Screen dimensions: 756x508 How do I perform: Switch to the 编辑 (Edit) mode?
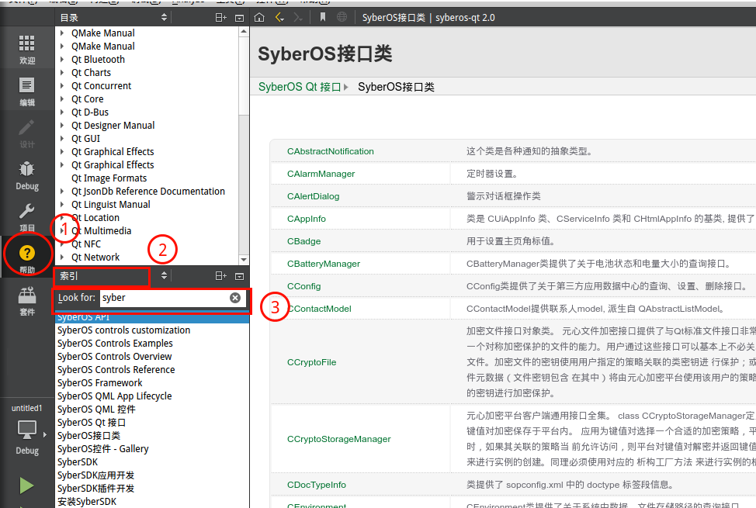coord(27,92)
